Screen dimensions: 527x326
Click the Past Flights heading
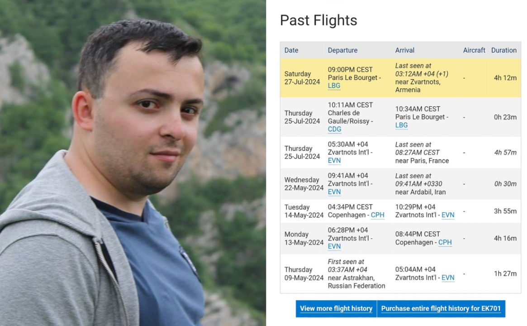click(318, 20)
